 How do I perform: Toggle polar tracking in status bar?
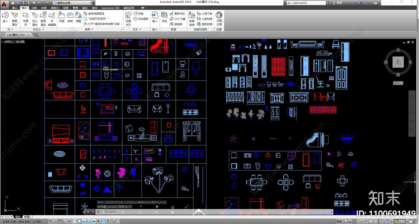[x=70, y=221]
